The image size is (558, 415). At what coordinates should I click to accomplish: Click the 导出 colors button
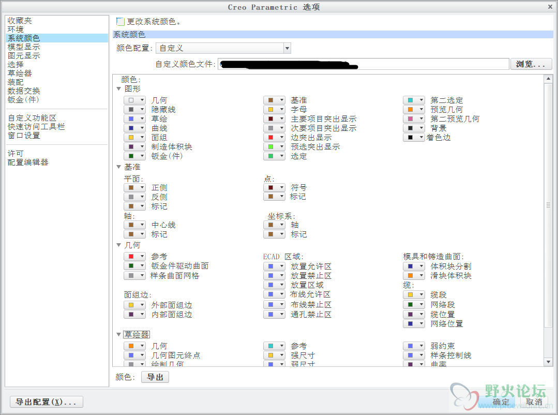point(155,377)
